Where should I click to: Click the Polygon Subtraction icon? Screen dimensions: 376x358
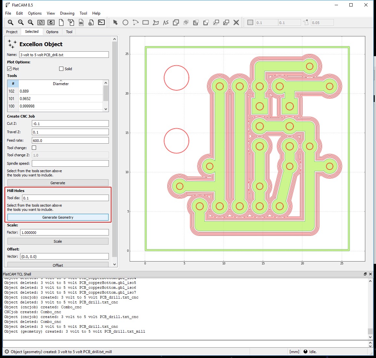[196, 22]
